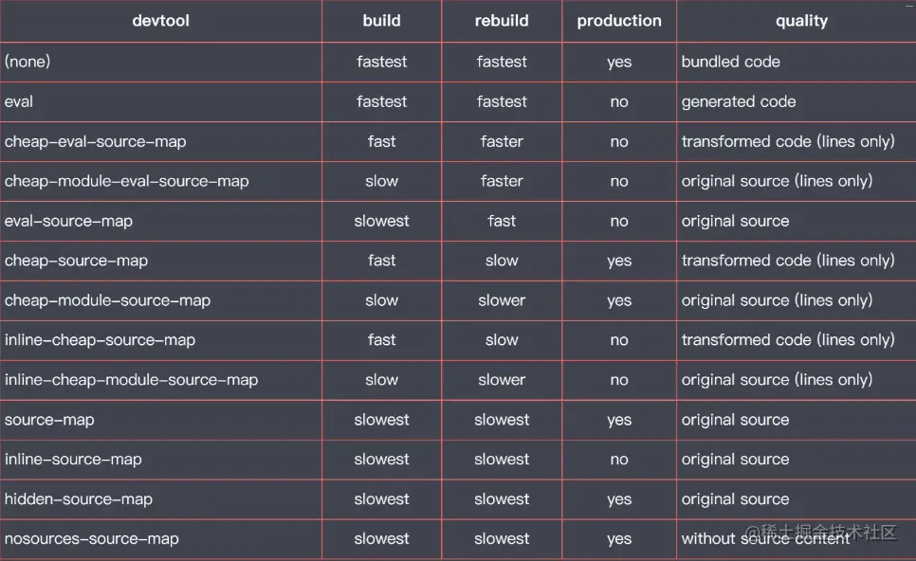Screen dimensions: 916x561
Task: Select the rebuild column header
Action: (x=502, y=21)
